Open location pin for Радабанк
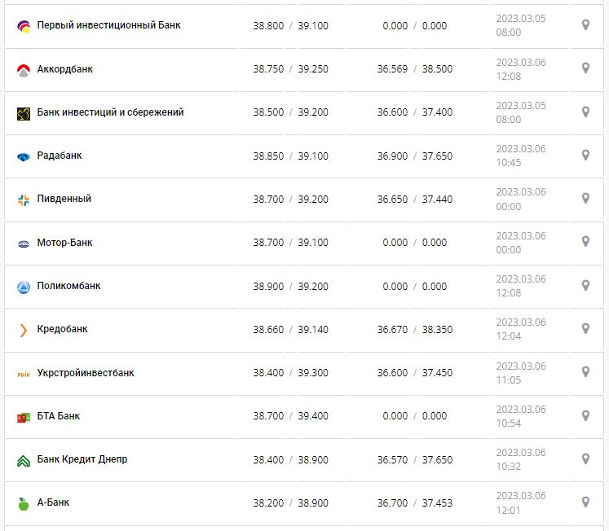Image resolution: width=609 pixels, height=531 pixels. click(x=585, y=155)
